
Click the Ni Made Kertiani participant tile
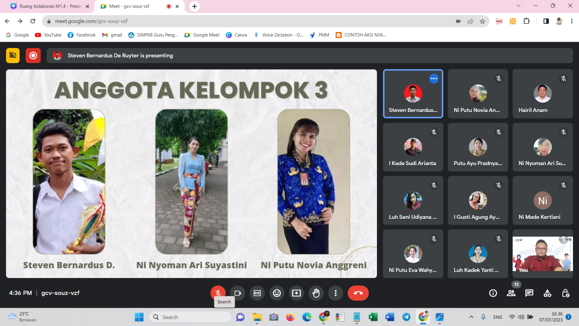tap(542, 200)
